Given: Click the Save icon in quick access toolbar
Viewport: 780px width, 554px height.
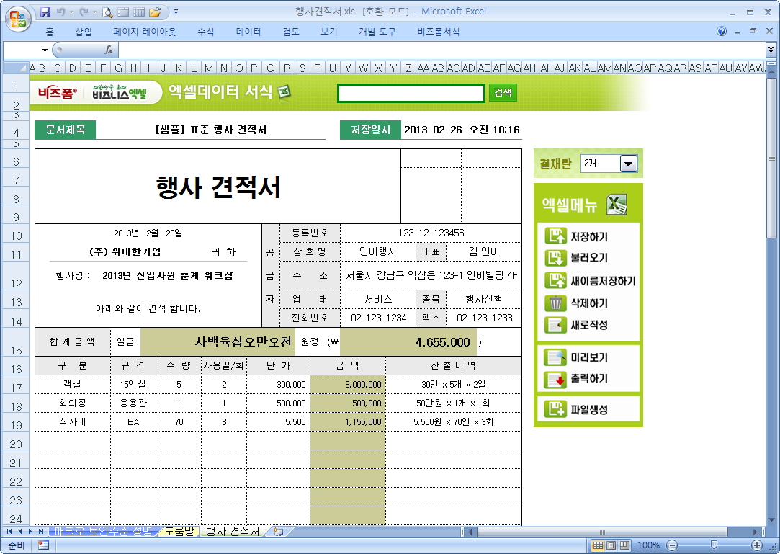Looking at the screenshot, I should click(45, 12).
